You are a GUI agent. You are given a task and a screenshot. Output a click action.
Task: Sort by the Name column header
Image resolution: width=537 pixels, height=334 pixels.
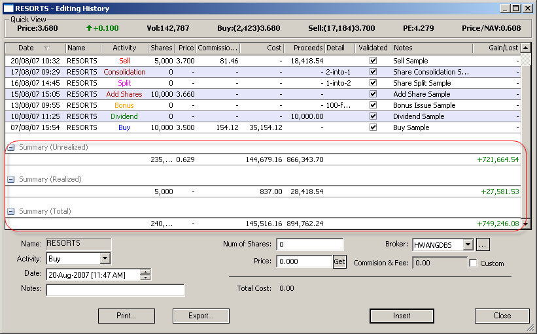pos(83,48)
